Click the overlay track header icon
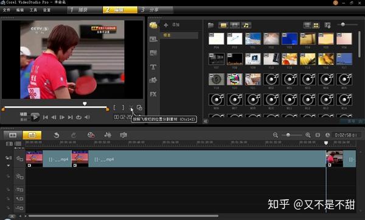 coord(19,177)
